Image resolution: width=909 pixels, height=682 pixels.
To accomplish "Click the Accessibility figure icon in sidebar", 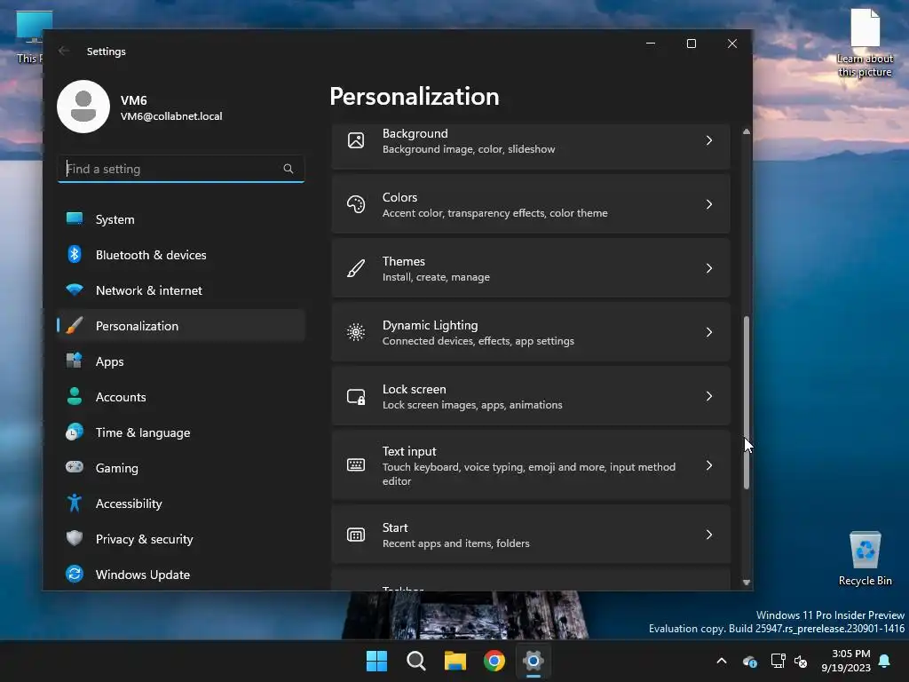I will click(75, 503).
